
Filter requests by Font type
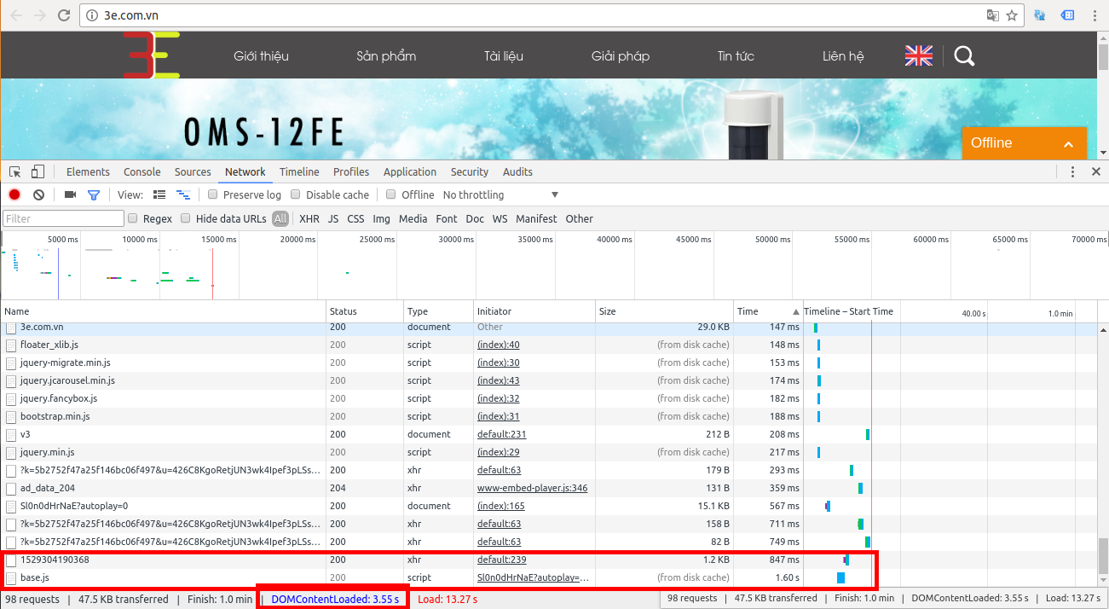click(x=447, y=219)
